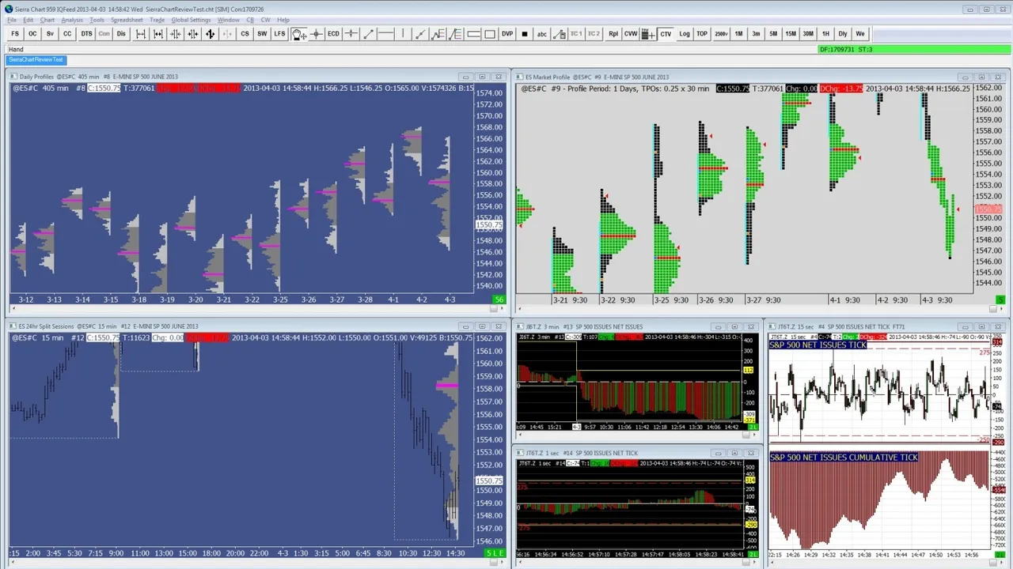This screenshot has height=569, width=1013.
Task: Select the crosshair tool icon
Action: click(x=317, y=34)
